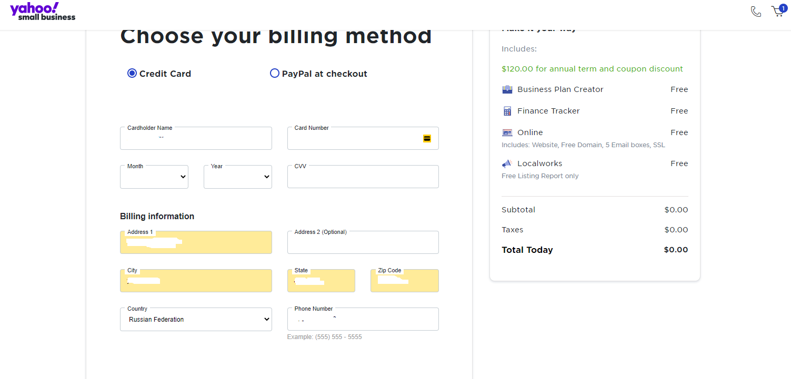Open the Yahoo Small Business logo link
The image size is (791, 379).
(x=43, y=11)
